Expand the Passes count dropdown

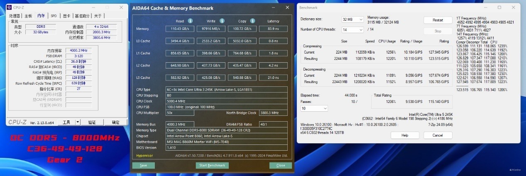[314, 108]
